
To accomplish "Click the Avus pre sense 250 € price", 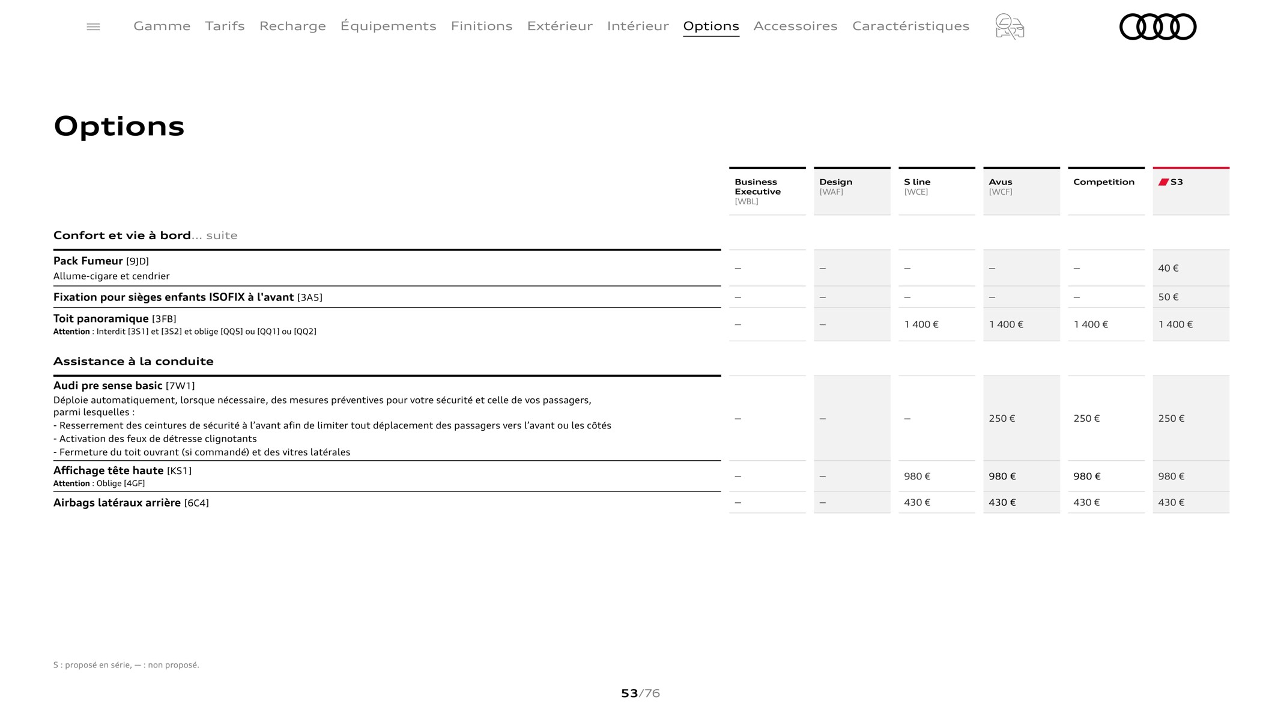I will tap(1002, 418).
